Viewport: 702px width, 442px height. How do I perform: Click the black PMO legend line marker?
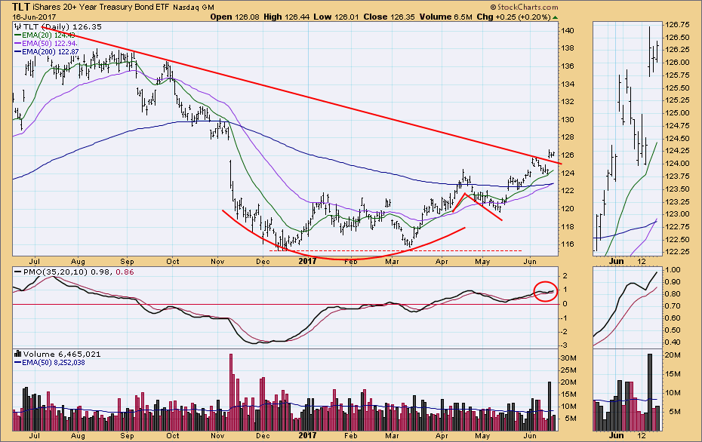tap(18, 272)
